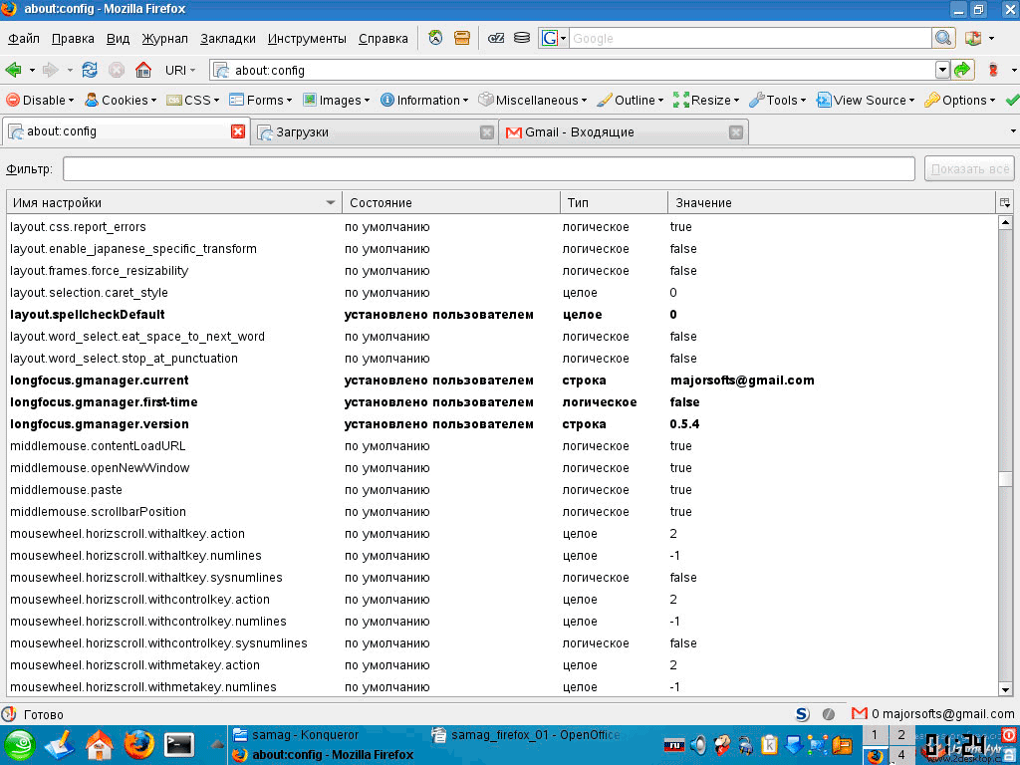Click the vertical scrollbar down arrow
Screen dimensions: 1020x765
coord(1006,689)
